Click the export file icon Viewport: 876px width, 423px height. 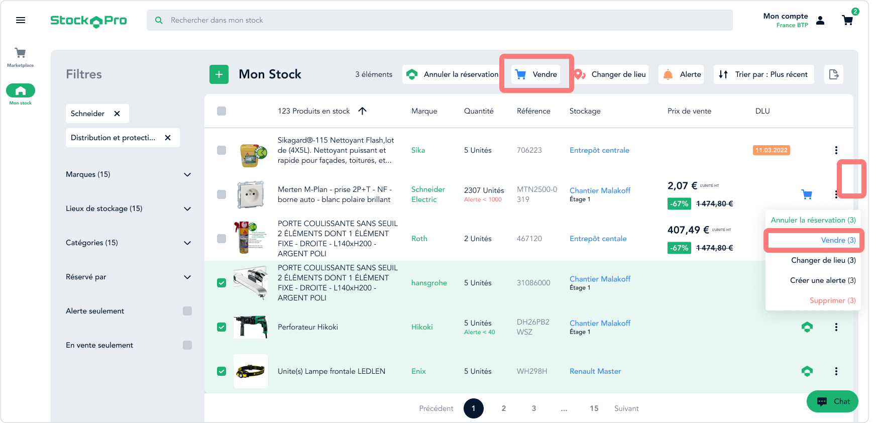(x=834, y=74)
